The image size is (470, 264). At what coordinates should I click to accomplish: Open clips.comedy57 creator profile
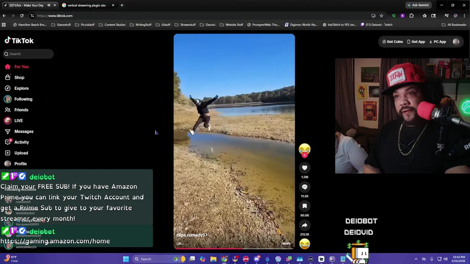pos(192,235)
